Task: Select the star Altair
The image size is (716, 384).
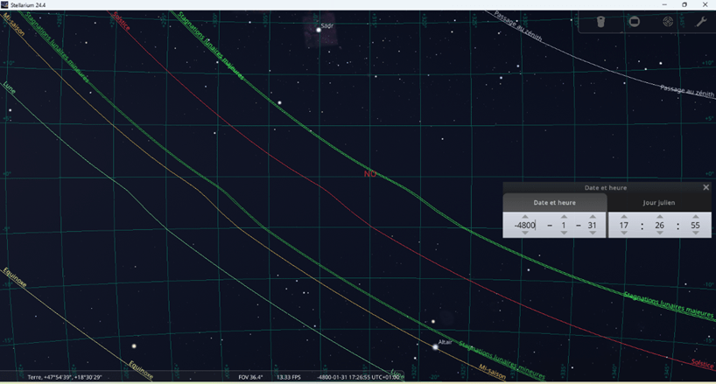Action: 435,347
